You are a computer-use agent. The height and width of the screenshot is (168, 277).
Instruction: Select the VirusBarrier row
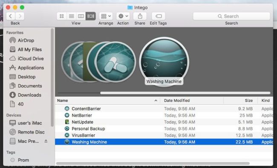click(x=164, y=135)
